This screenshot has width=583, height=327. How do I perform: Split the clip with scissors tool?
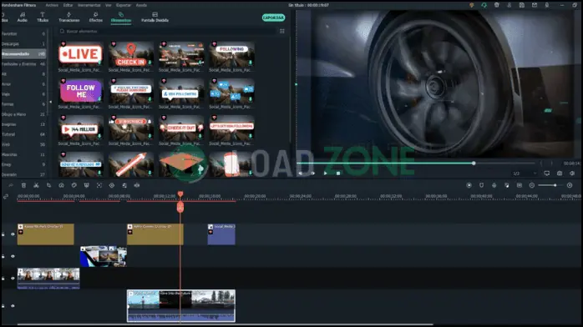tap(36, 185)
